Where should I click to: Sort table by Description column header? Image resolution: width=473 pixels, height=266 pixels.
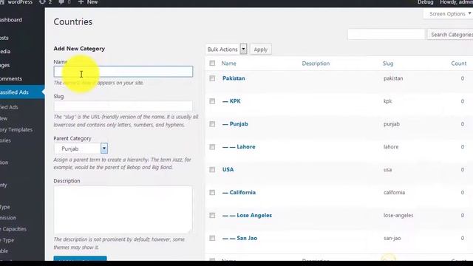(316, 64)
